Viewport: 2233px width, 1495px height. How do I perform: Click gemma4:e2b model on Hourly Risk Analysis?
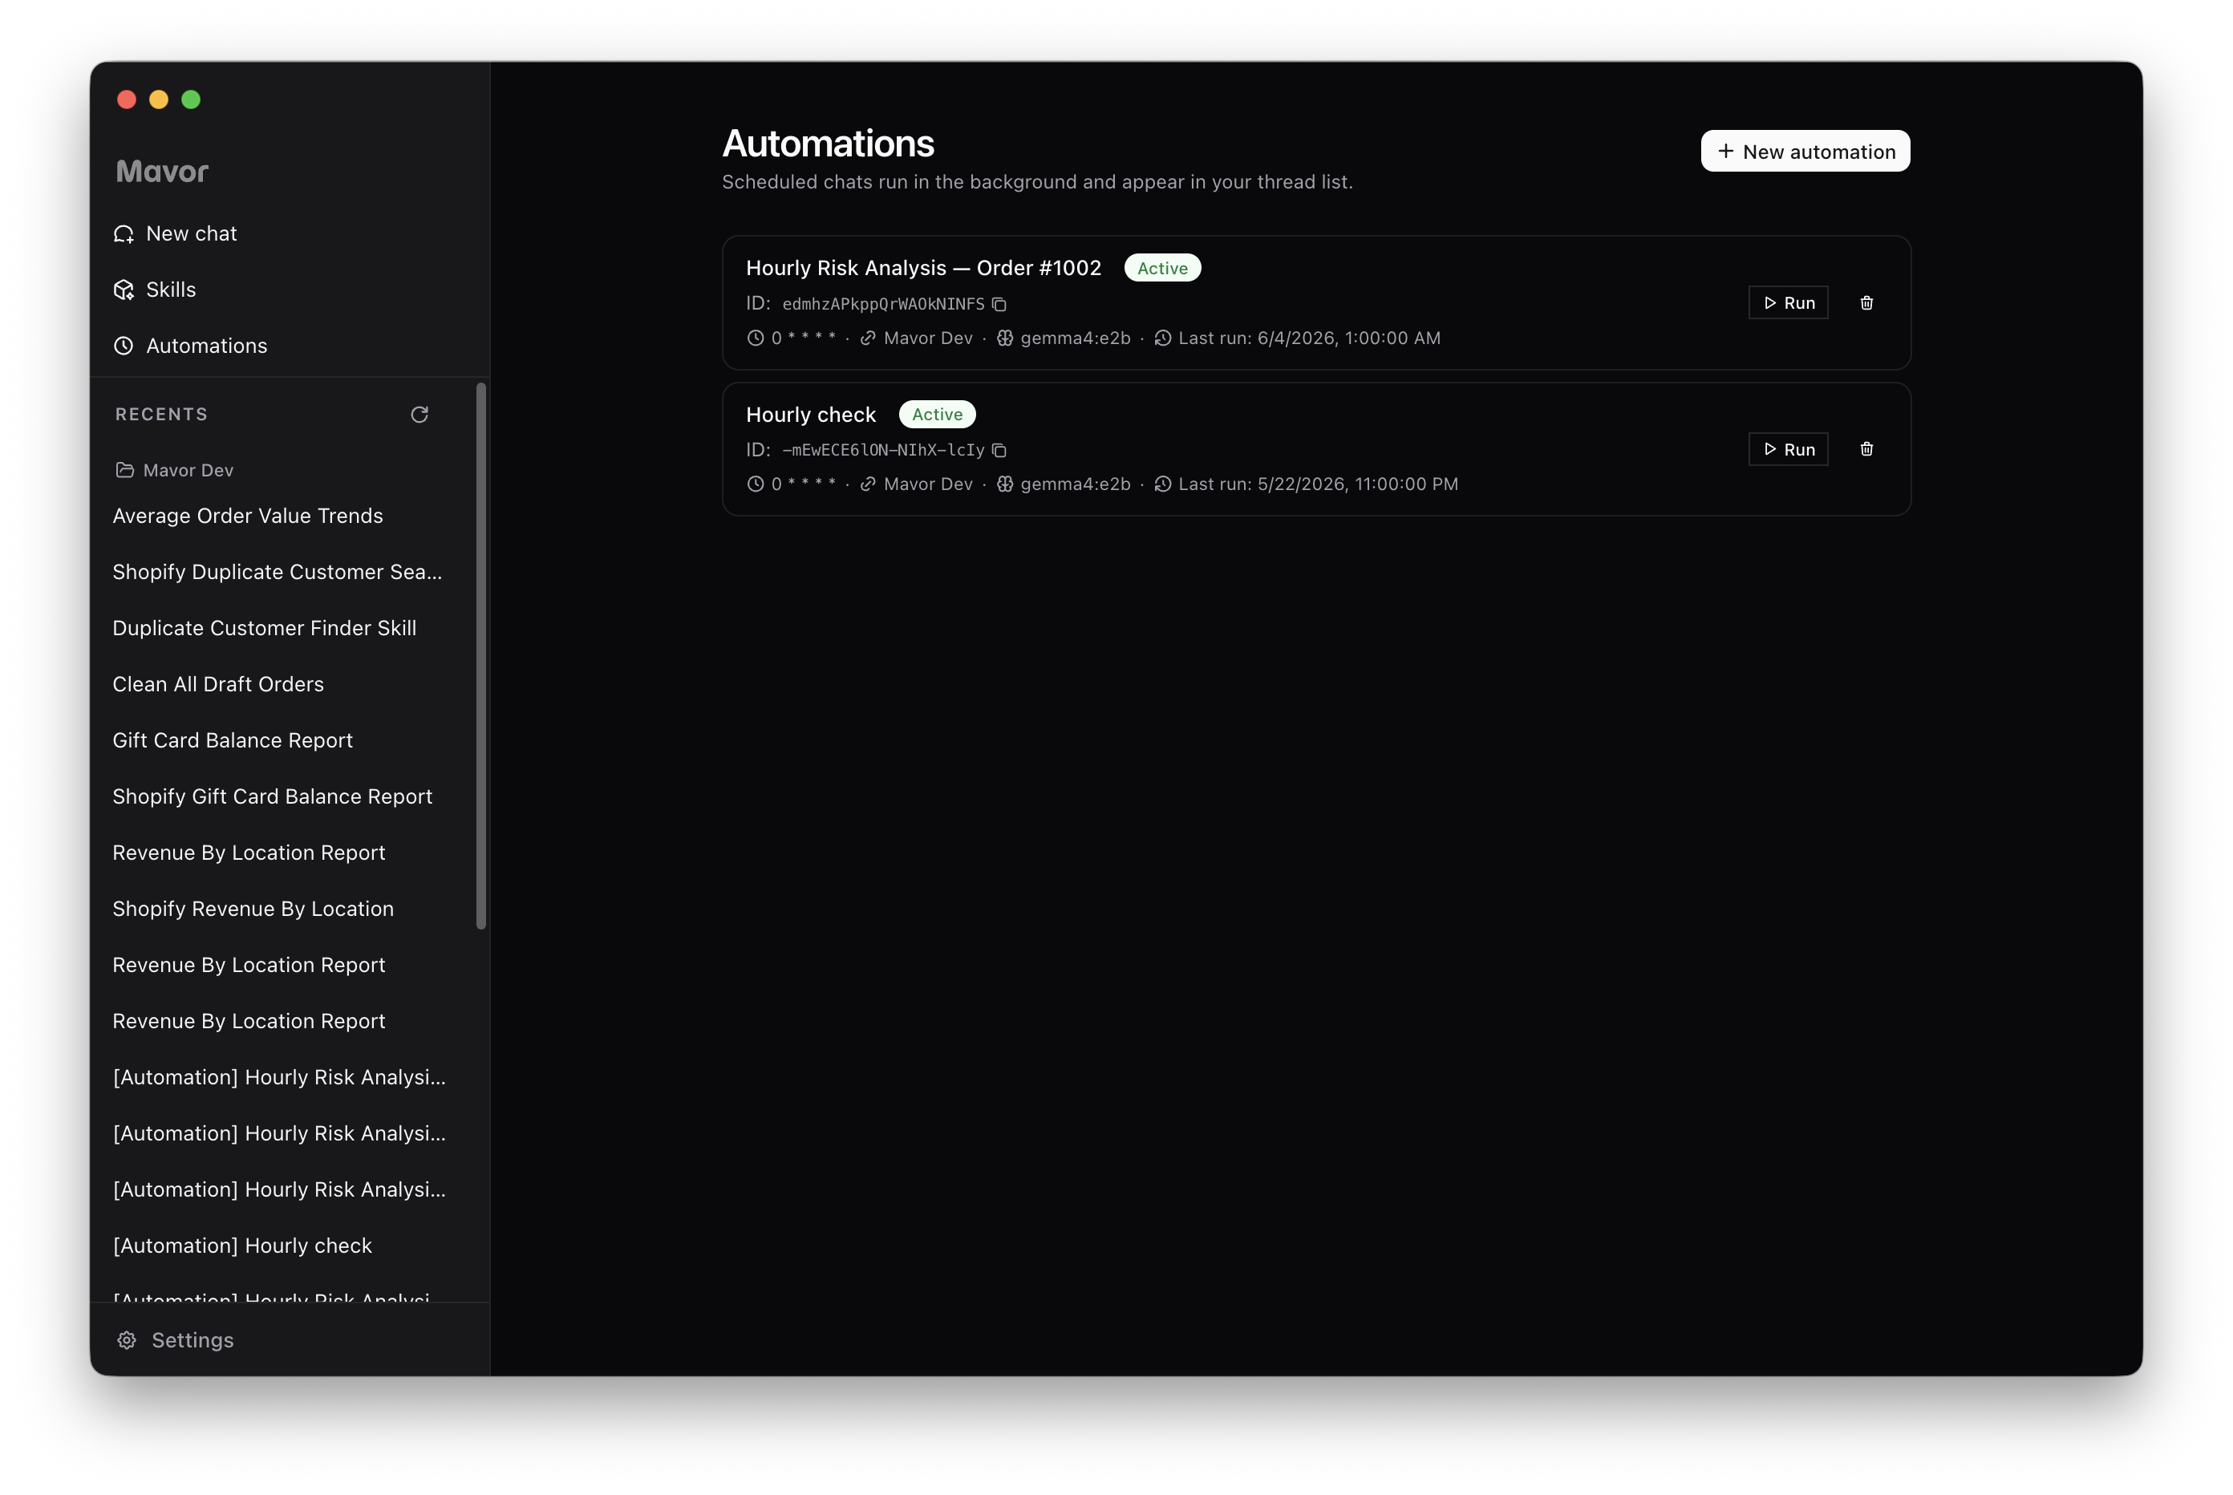(x=1075, y=338)
